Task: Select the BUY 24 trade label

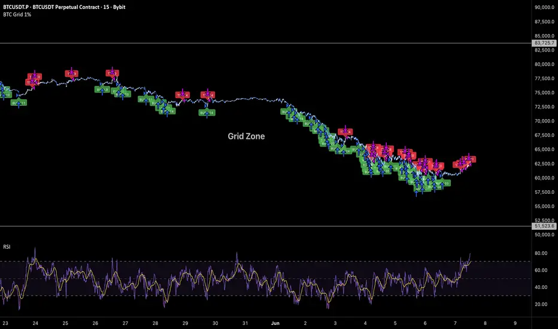Action: [x=344, y=151]
